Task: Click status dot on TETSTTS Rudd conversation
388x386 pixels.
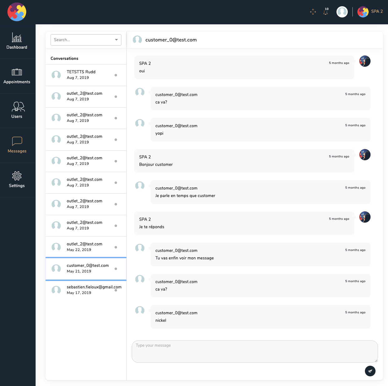Action: (x=116, y=75)
